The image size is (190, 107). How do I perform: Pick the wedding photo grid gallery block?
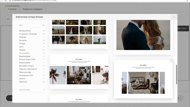79,34
